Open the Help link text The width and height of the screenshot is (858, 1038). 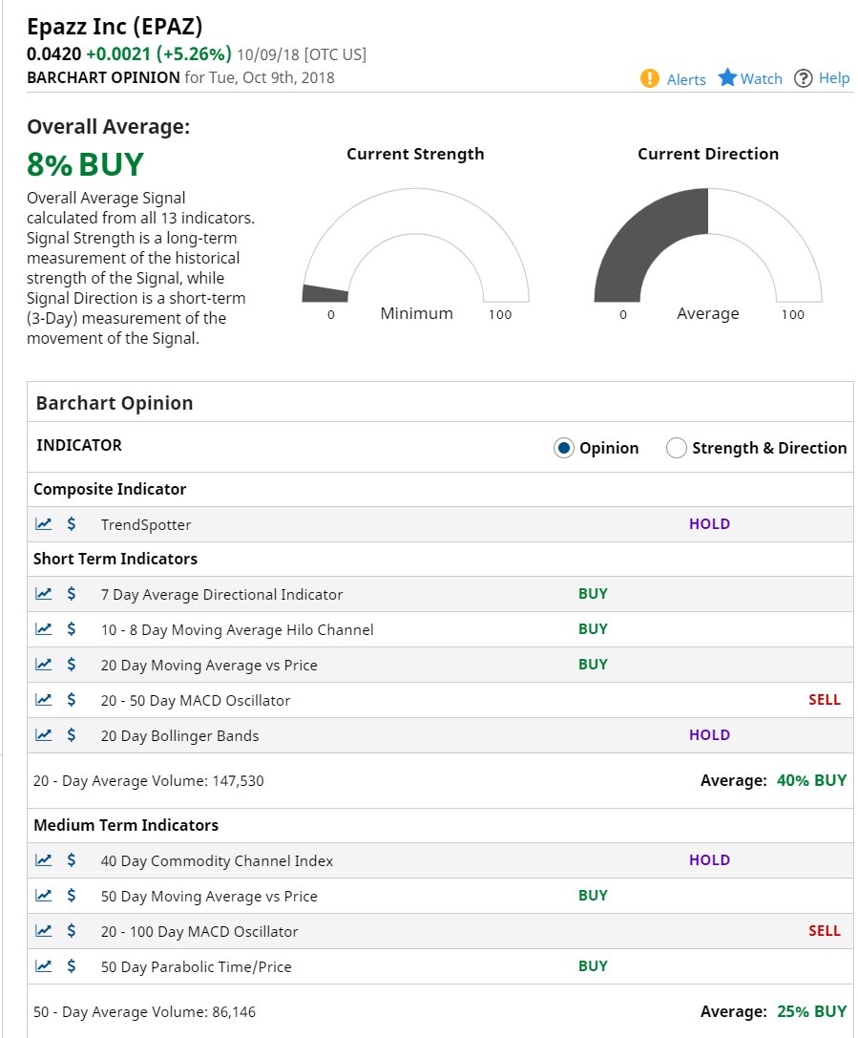(x=833, y=78)
